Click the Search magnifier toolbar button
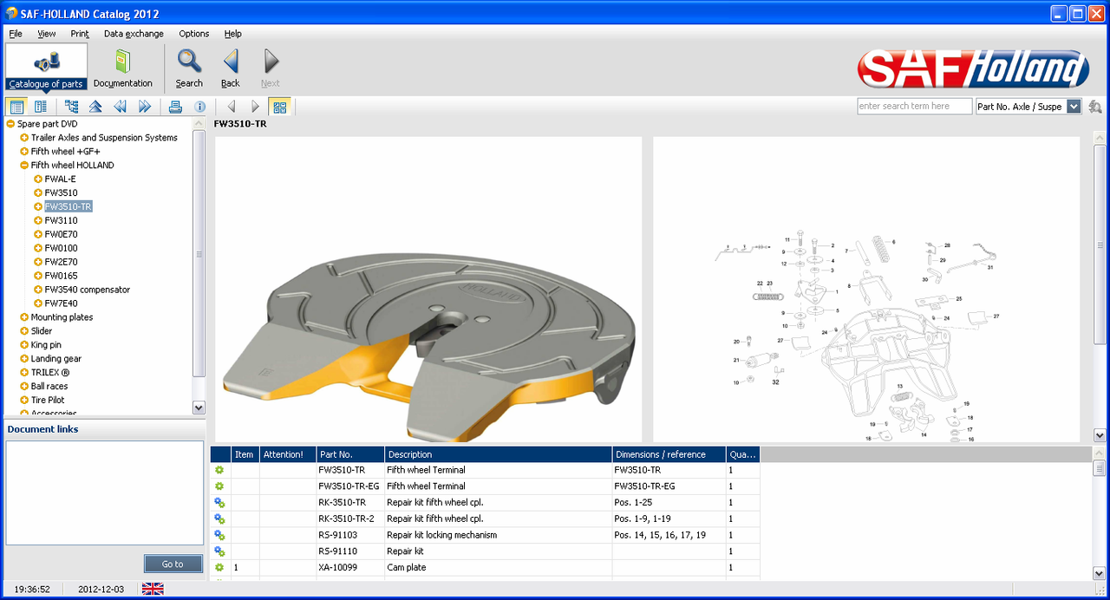This screenshot has height=600, width=1110. click(189, 67)
